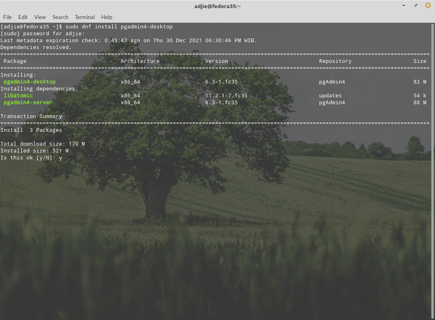Click the Size column header
435x320 pixels.
(420, 61)
